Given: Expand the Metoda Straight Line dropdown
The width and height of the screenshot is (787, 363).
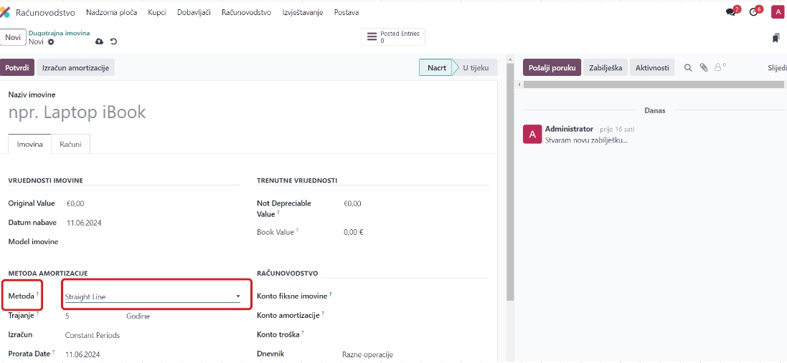Looking at the screenshot, I should point(152,296).
